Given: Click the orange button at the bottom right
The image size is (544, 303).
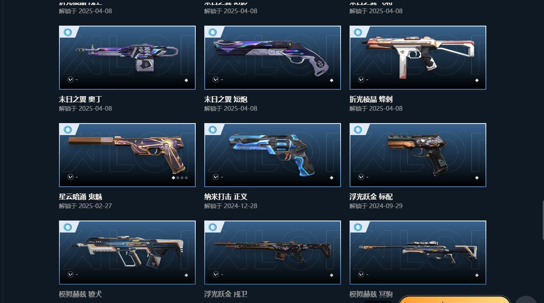Looking at the screenshot, I should pyautogui.click(x=455, y=300).
